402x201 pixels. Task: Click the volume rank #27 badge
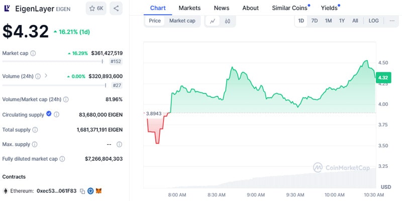(117, 85)
